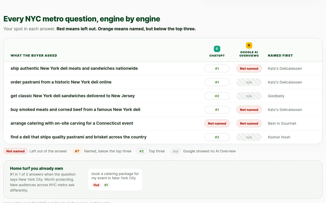Click "Top three" legend text
The image size is (326, 203).
tap(157, 151)
